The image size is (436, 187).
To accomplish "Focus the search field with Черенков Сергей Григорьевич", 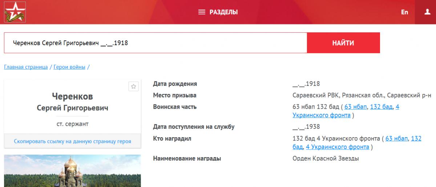I will [x=156, y=43].
